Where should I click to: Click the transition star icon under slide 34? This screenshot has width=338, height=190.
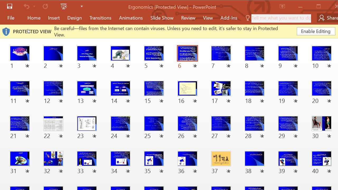(x=128, y=171)
